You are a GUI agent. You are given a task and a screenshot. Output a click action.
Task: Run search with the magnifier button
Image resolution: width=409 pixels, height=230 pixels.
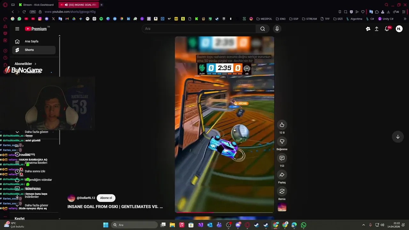pos(262,29)
